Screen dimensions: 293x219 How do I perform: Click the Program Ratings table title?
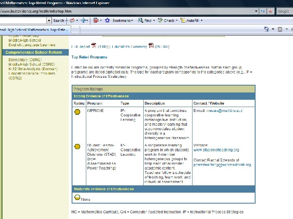[88, 89]
